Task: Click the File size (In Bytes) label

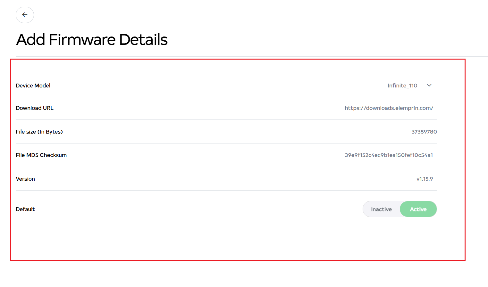Action: coord(39,132)
